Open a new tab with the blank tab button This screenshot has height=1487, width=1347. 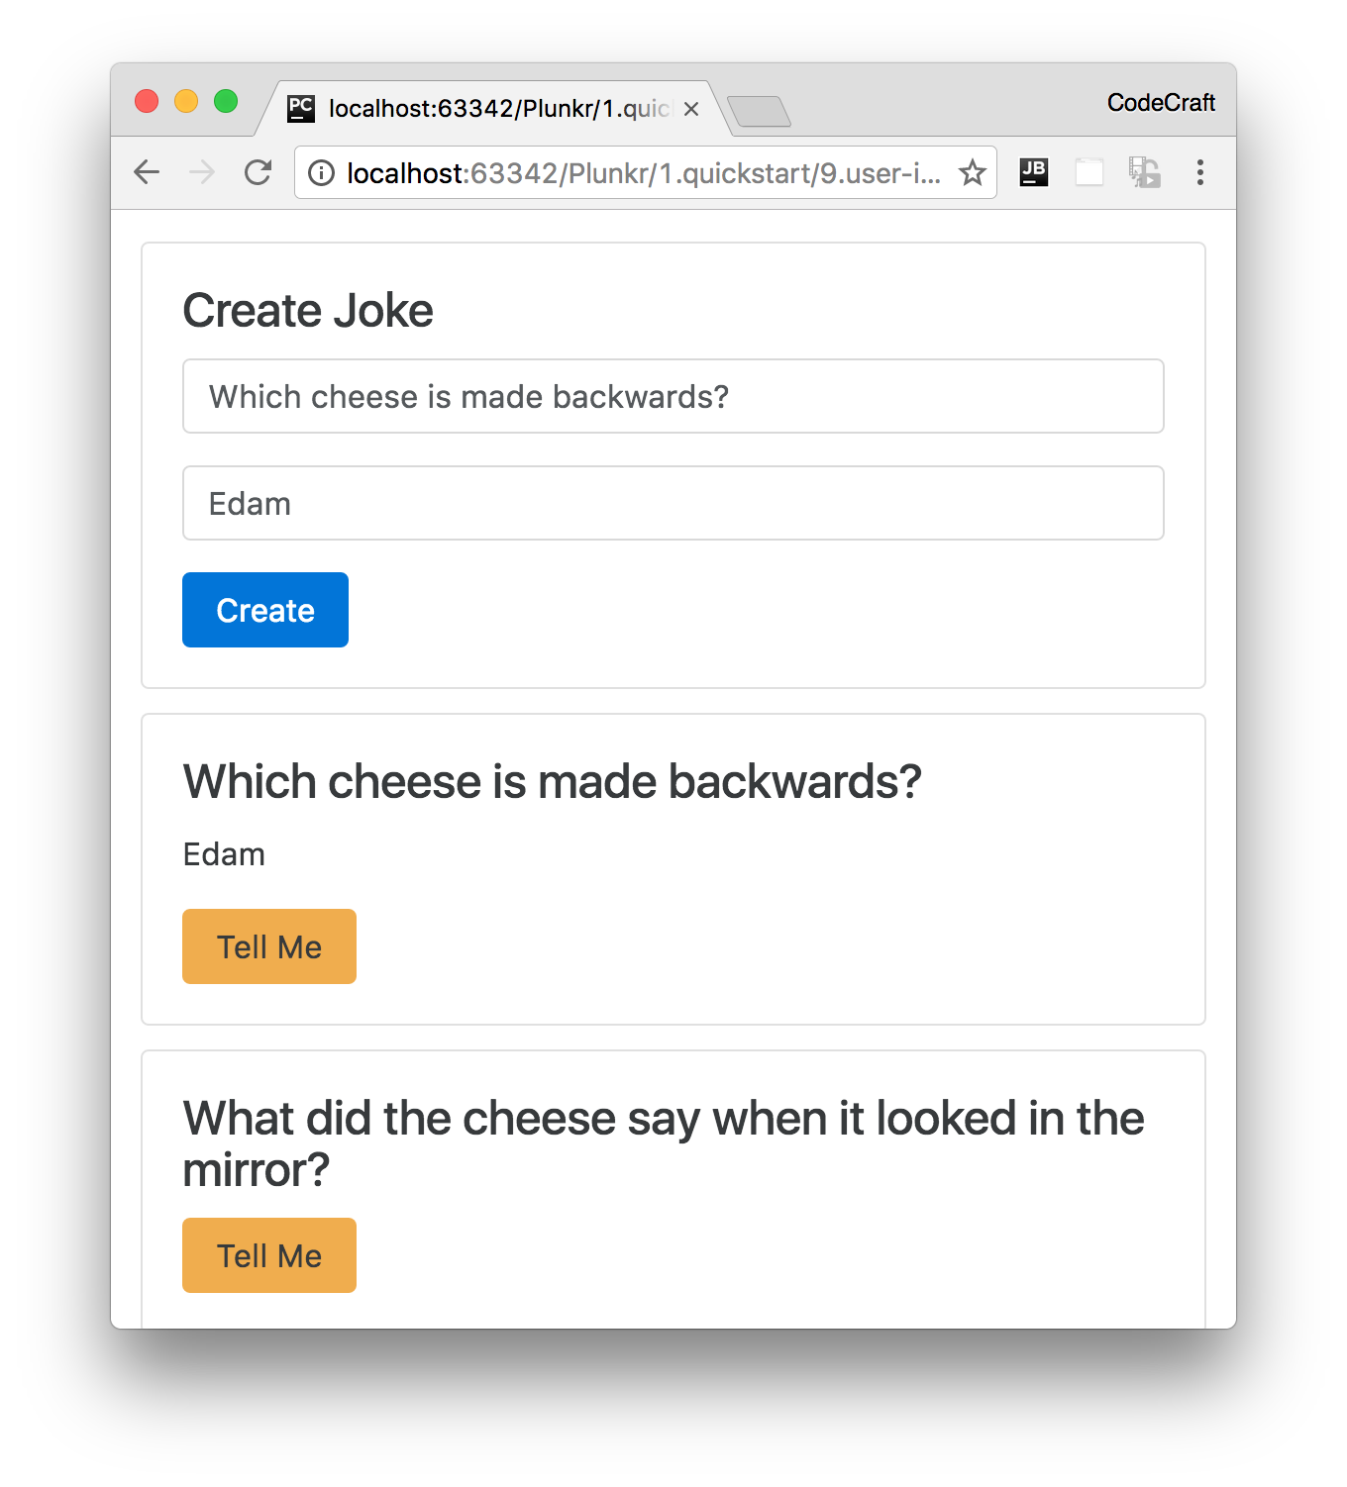coord(759,111)
